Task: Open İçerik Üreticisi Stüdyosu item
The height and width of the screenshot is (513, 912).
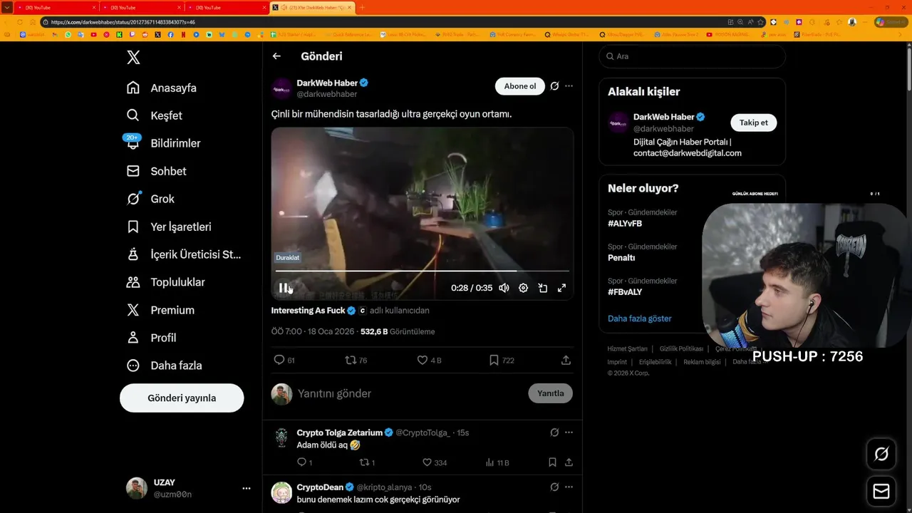Action: (x=184, y=254)
